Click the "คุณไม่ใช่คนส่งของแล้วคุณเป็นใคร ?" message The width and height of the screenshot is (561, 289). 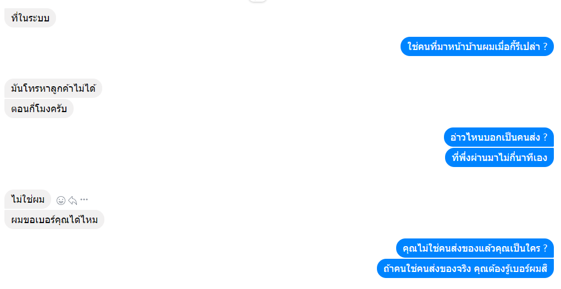475,248
